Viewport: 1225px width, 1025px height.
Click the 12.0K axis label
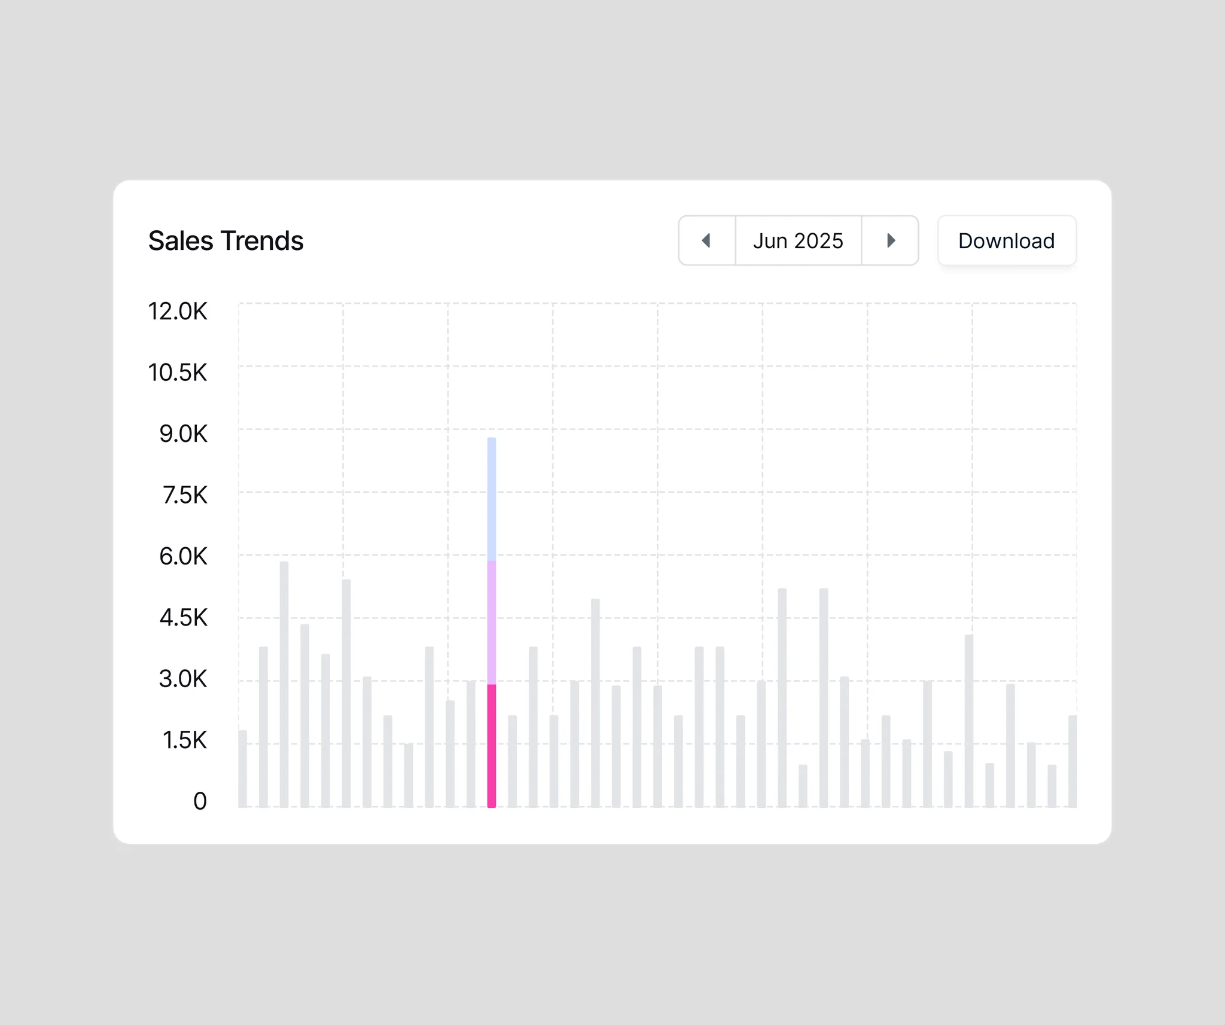[x=178, y=312]
